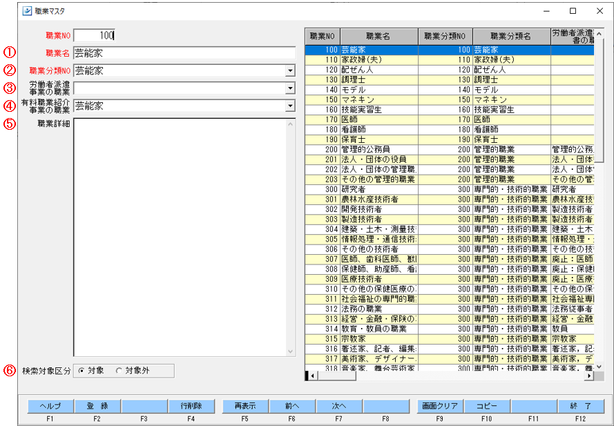This screenshot has height=426, width=614.
Task: Select the マネキン cell in 職業名 column
Action: click(378, 100)
